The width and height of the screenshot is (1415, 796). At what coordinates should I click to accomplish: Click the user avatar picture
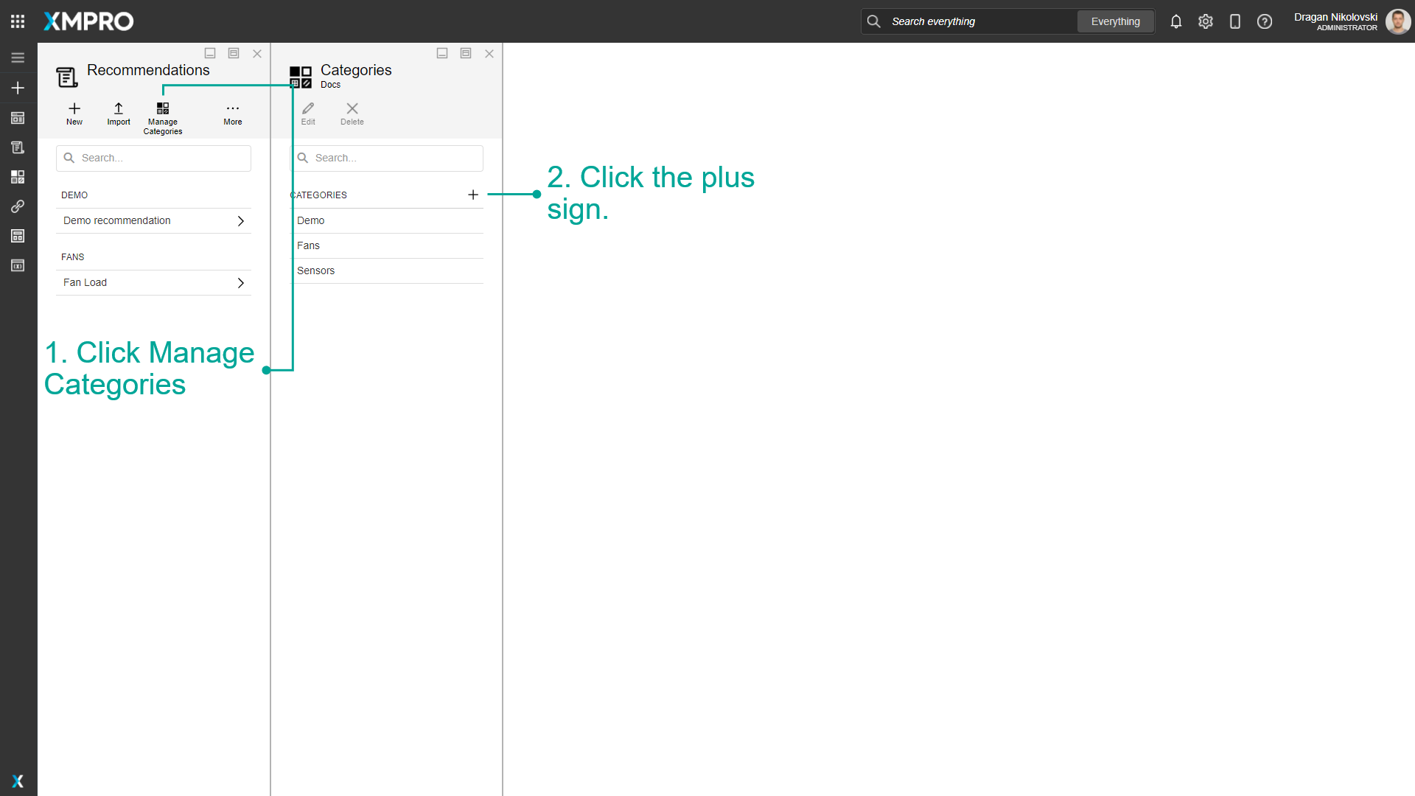click(x=1398, y=21)
